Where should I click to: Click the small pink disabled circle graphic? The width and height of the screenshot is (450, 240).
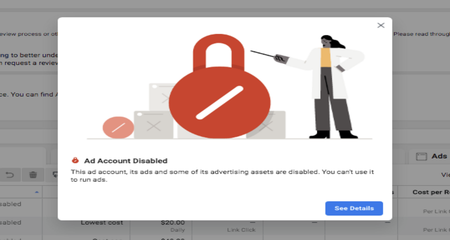click(x=118, y=127)
